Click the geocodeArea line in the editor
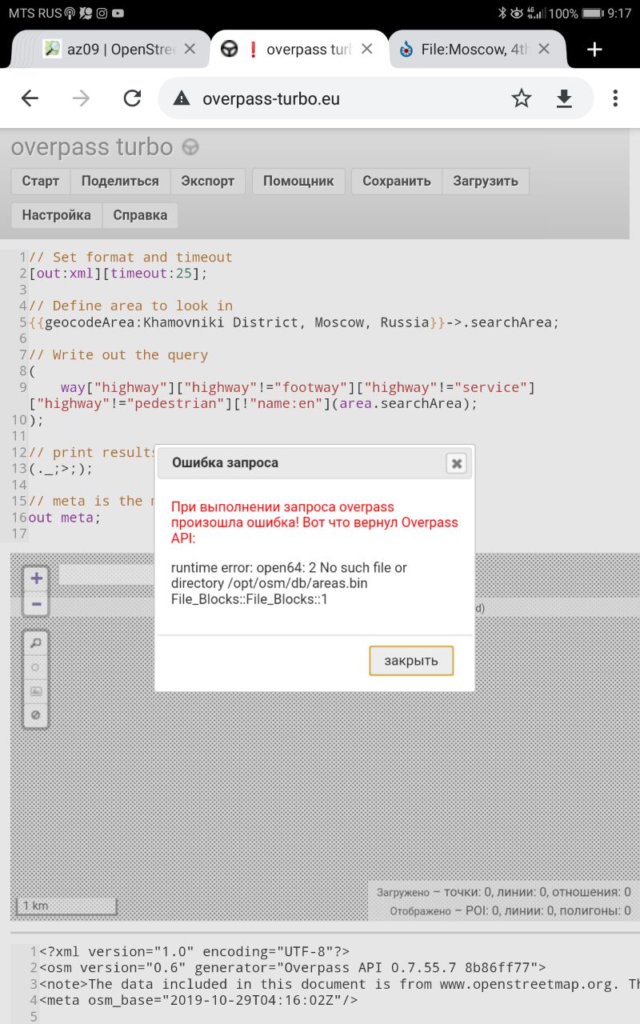The width and height of the screenshot is (640, 1024). coord(294,322)
